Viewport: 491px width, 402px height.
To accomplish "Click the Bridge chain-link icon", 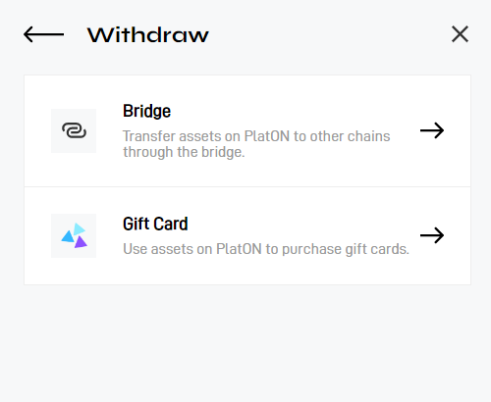I will tap(74, 130).
